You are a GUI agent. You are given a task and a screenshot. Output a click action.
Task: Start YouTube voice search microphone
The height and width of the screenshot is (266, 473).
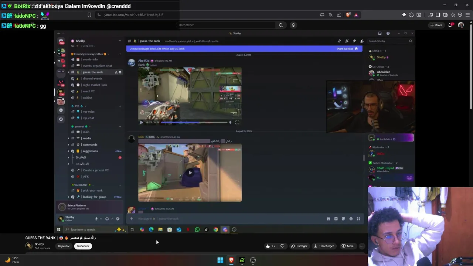(293, 25)
